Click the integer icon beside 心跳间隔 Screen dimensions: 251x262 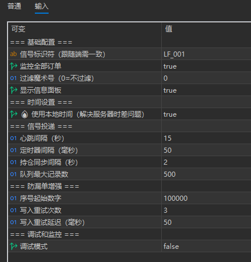pyautogui.click(x=13, y=138)
